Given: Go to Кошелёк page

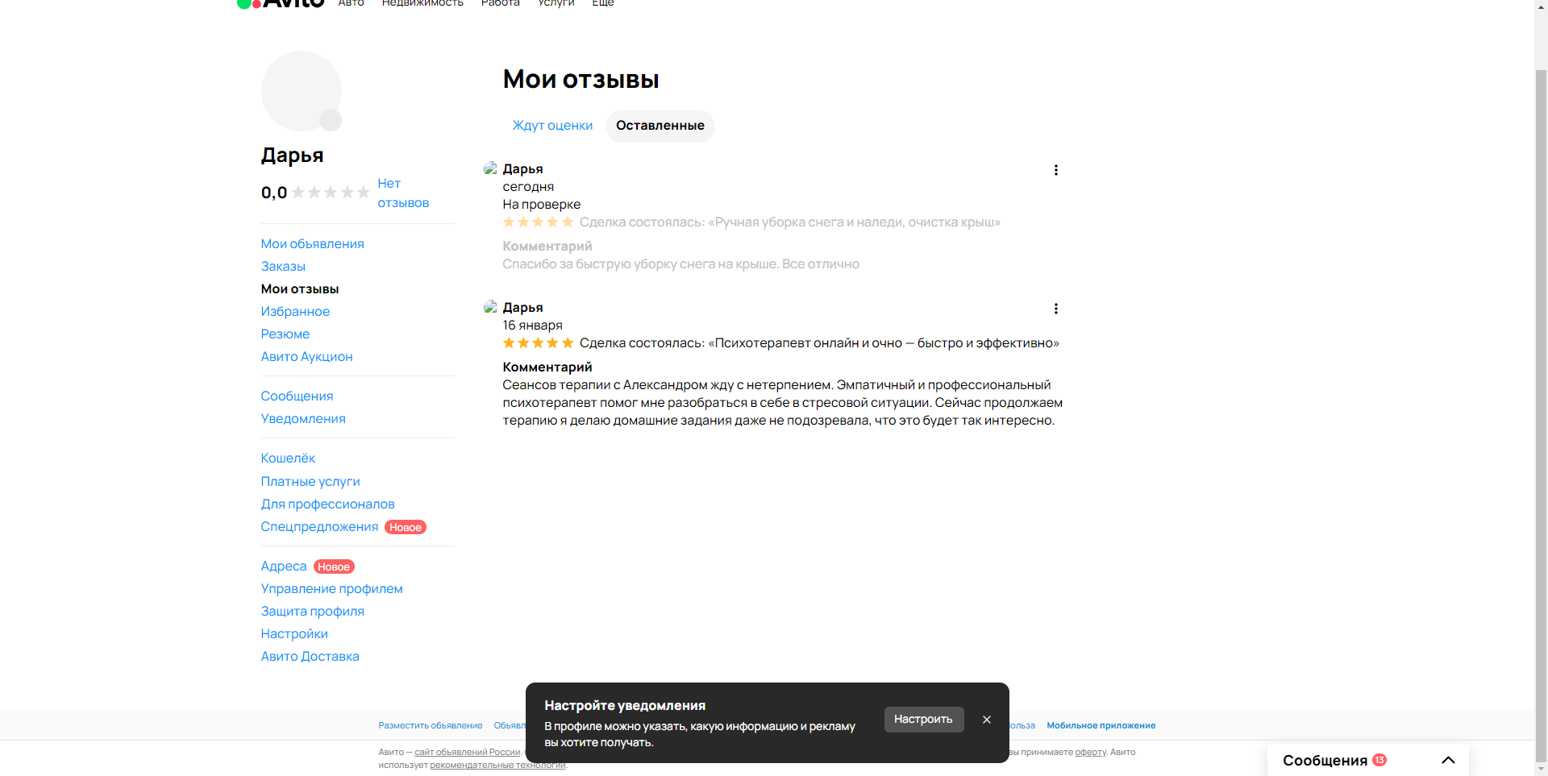Looking at the screenshot, I should pos(288,458).
